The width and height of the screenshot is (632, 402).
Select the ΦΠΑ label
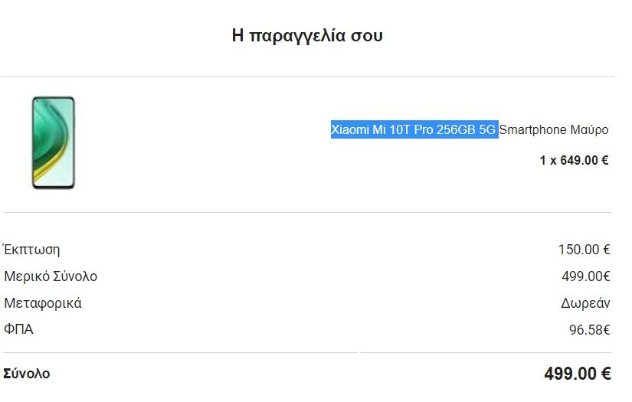pyautogui.click(x=18, y=330)
